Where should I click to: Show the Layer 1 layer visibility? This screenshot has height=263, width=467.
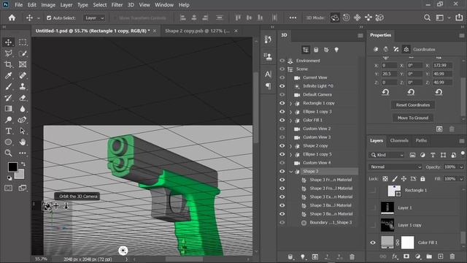(x=373, y=207)
